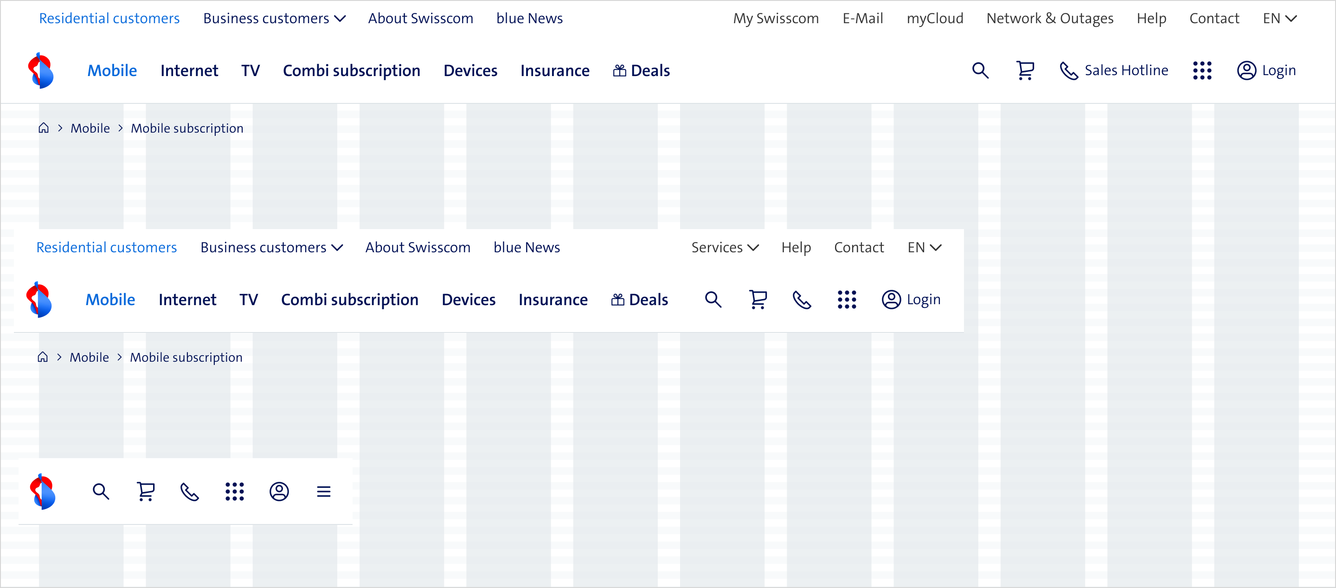The width and height of the screenshot is (1336, 588).
Task: Click Mobile in the top breadcrumb
Action: point(90,128)
